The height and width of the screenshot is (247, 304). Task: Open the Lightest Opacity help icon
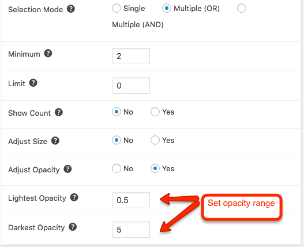point(74,197)
